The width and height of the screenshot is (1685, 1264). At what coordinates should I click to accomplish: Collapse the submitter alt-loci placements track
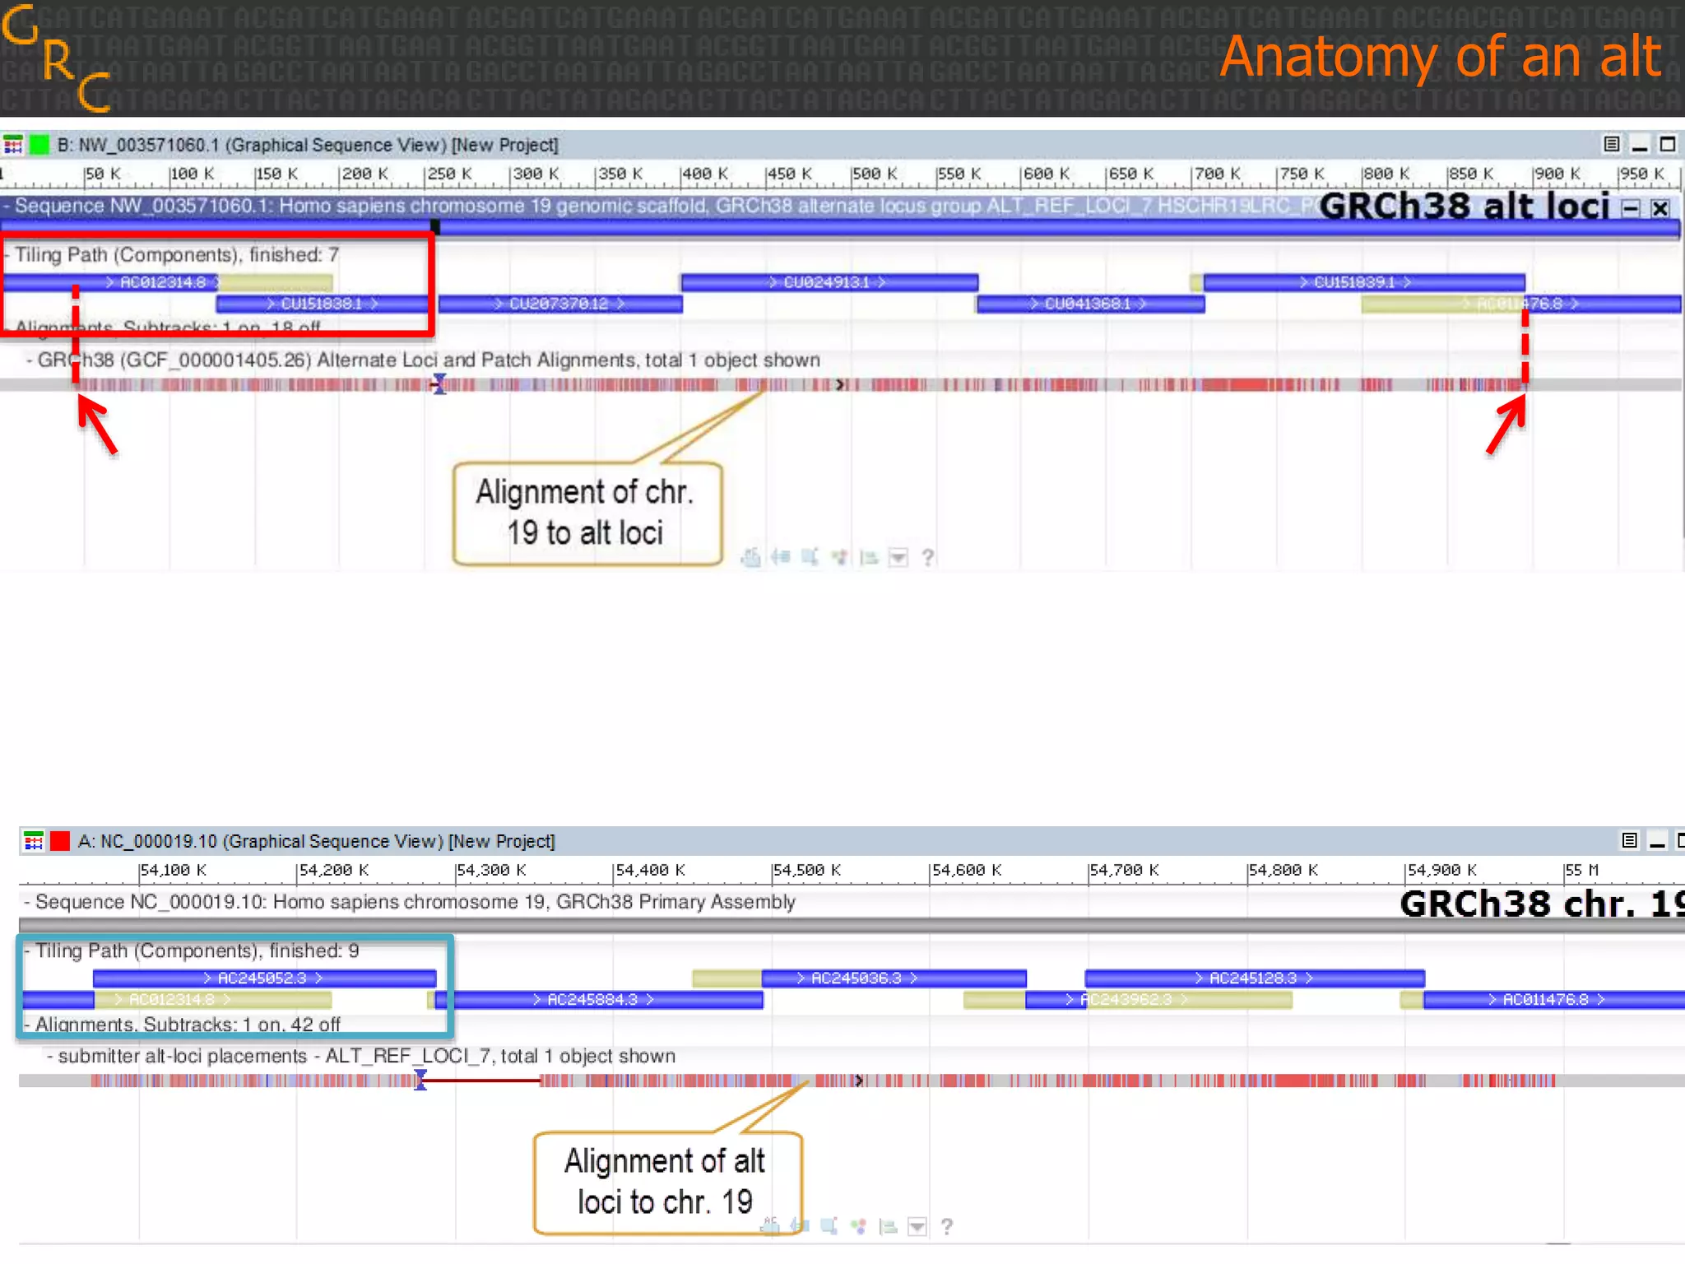(49, 1057)
